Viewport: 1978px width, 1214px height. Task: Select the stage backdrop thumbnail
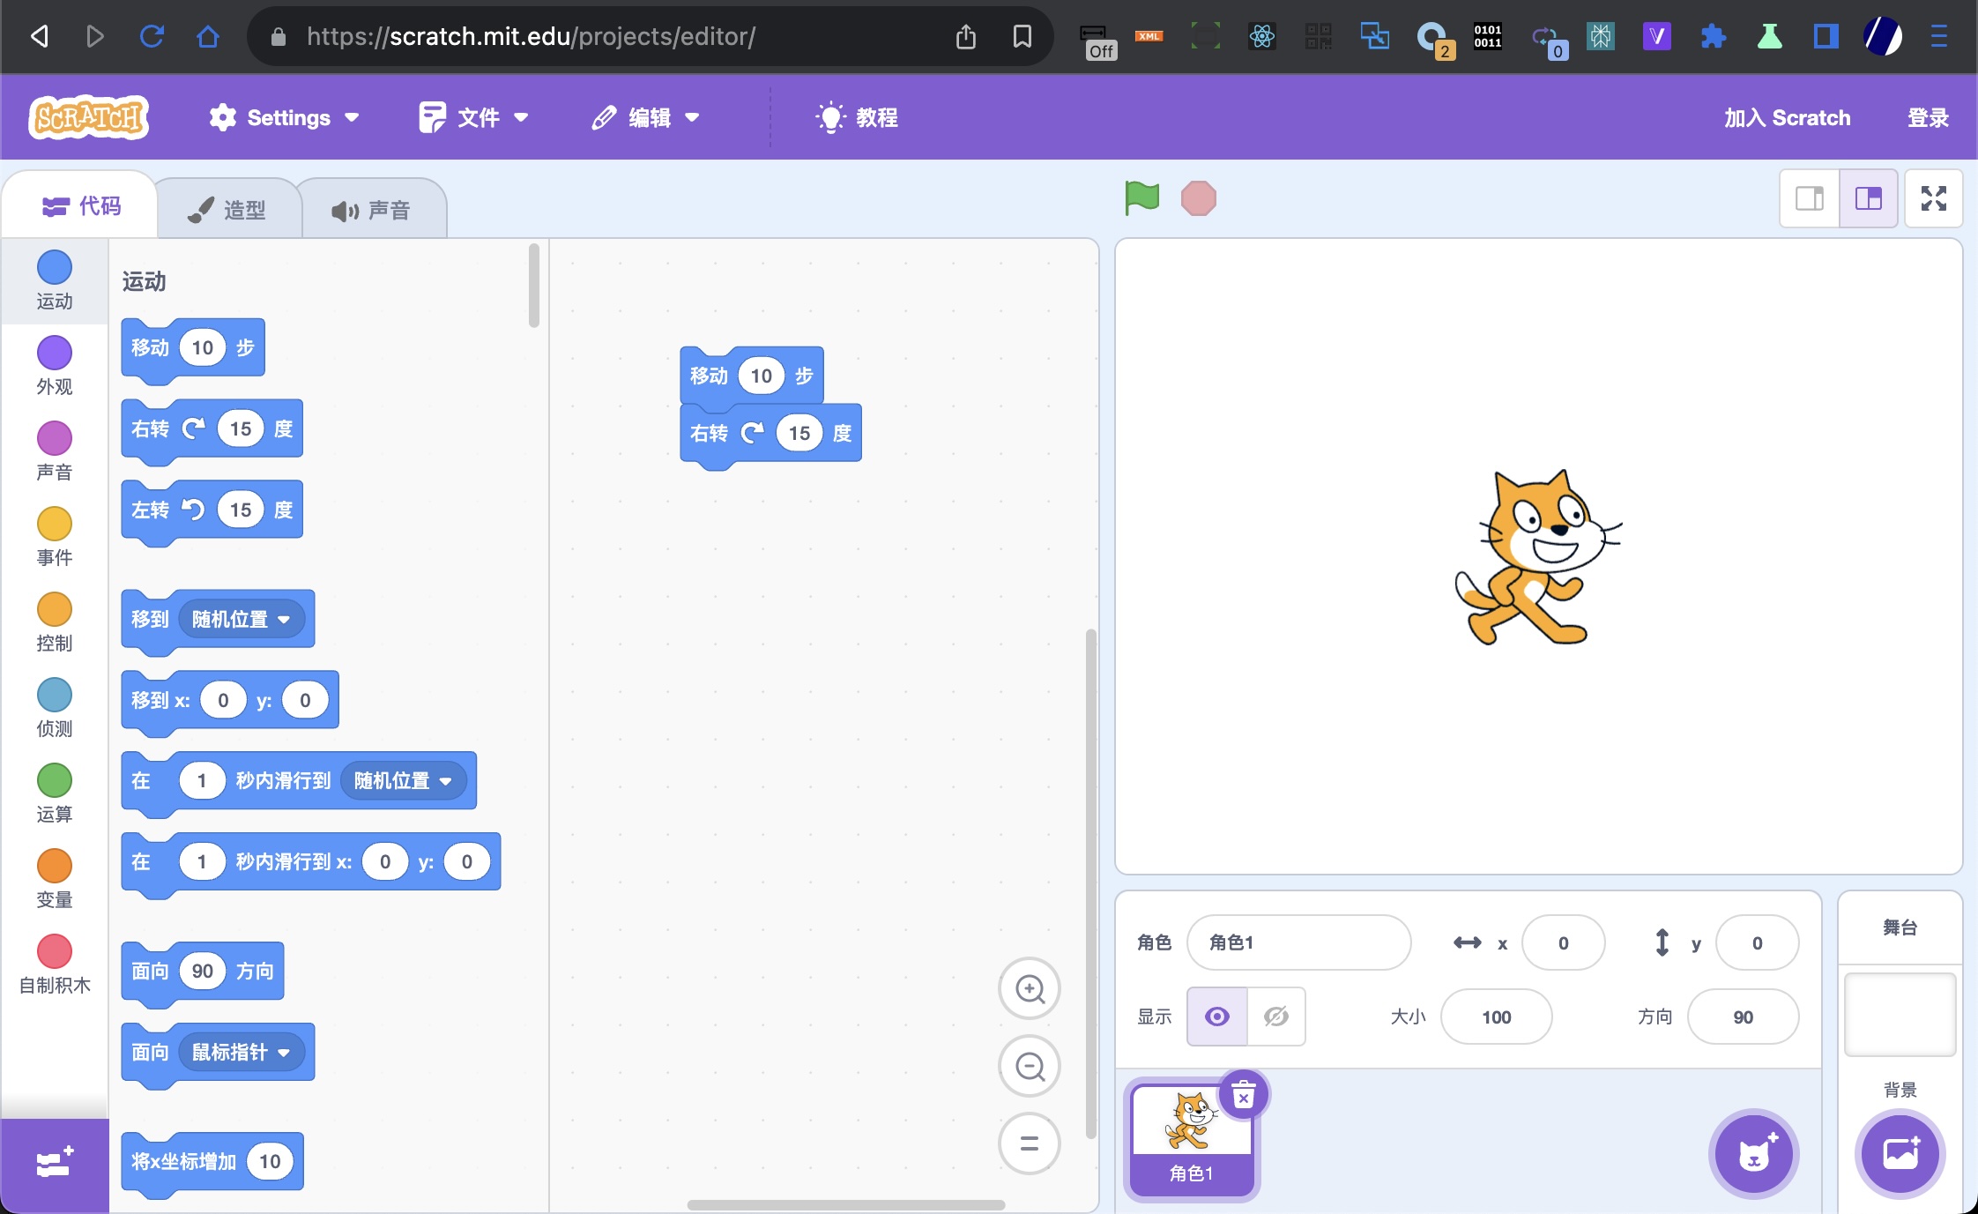(x=1900, y=1014)
